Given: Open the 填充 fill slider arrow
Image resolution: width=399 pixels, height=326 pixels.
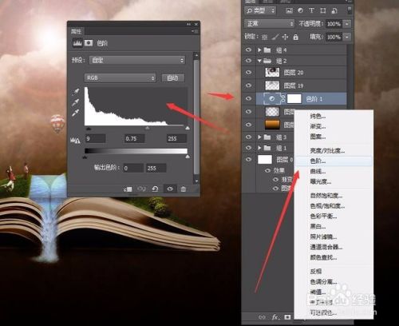Looking at the screenshot, I should [x=347, y=37].
